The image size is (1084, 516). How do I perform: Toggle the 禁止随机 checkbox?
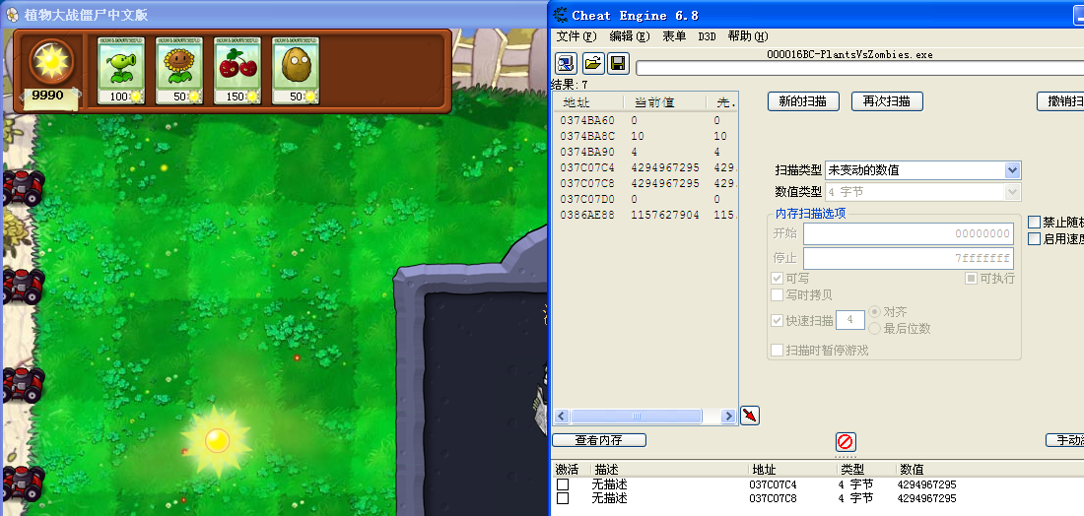click(1034, 223)
